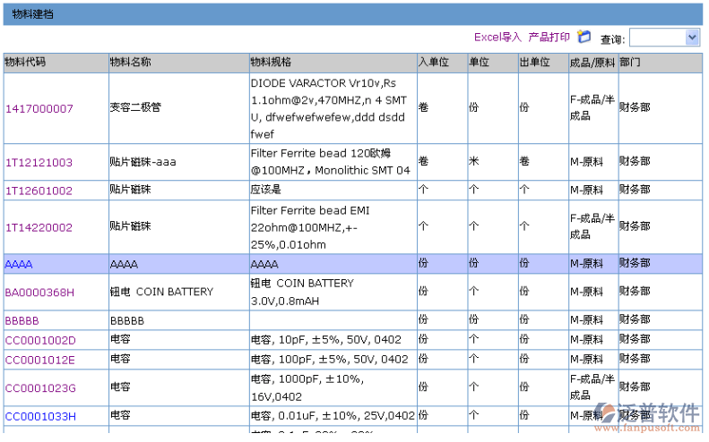Open material code CC0001002D
Image resolution: width=709 pixels, height=442 pixels.
pos(41,340)
